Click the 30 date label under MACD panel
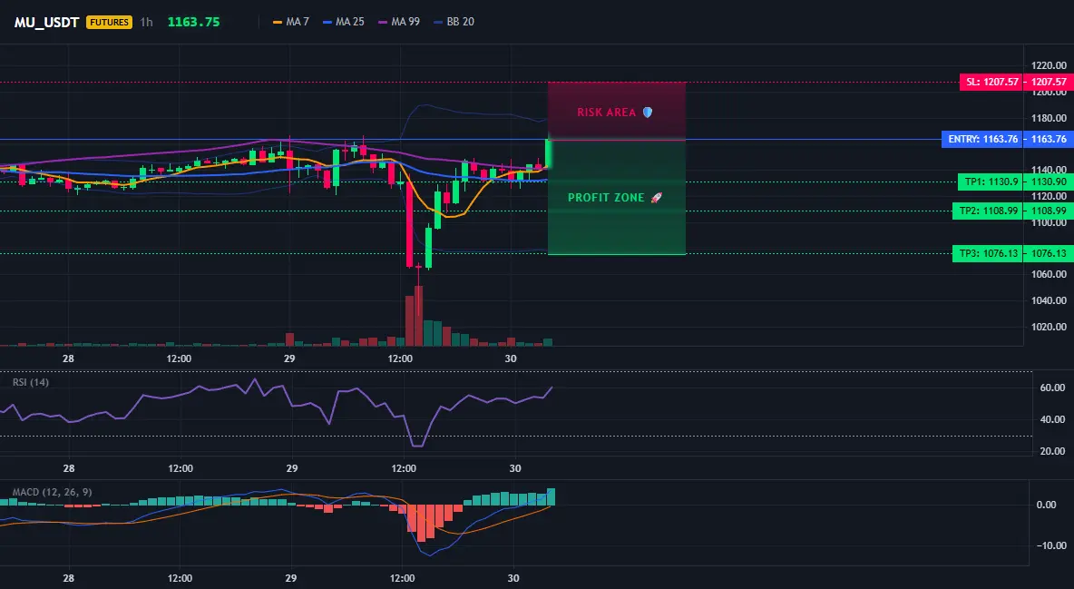This screenshot has width=1074, height=589. [513, 578]
